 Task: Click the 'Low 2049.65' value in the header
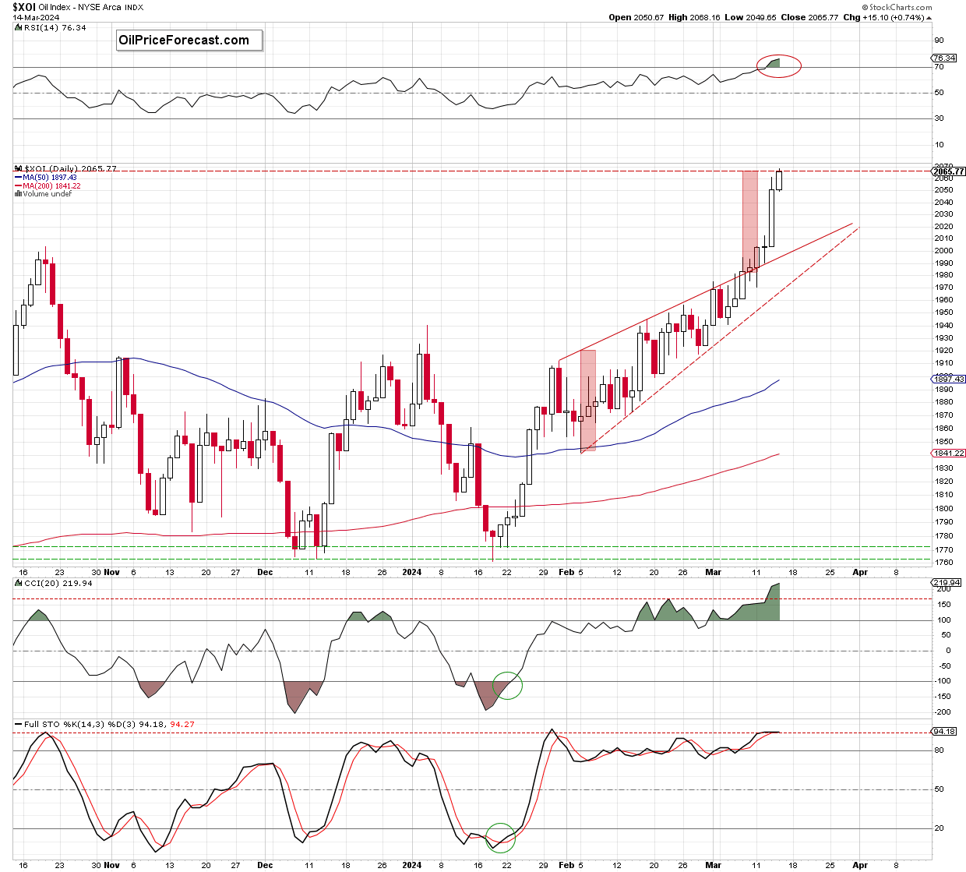750,17
